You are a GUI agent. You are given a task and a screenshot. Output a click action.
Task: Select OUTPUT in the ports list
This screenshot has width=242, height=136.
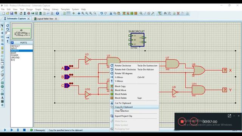22,51
